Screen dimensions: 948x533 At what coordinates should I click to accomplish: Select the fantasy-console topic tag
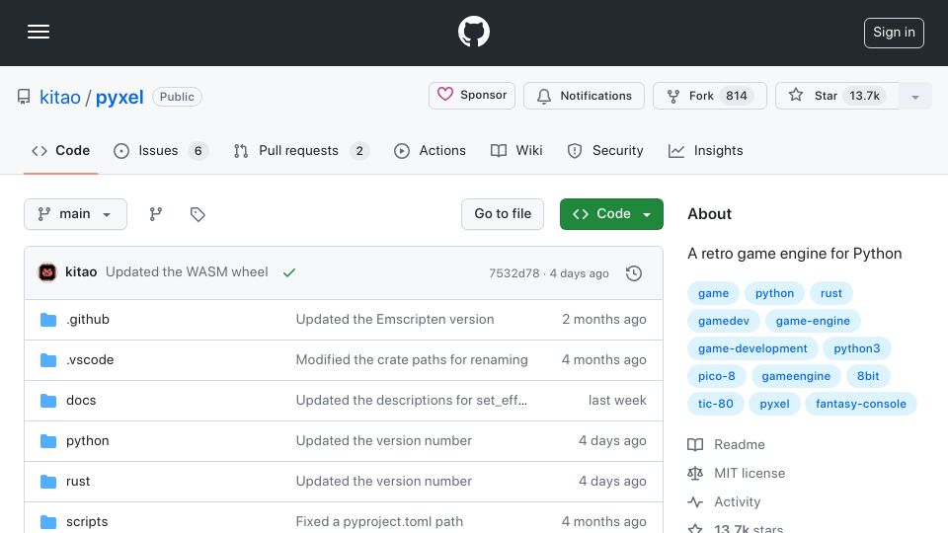tap(861, 405)
